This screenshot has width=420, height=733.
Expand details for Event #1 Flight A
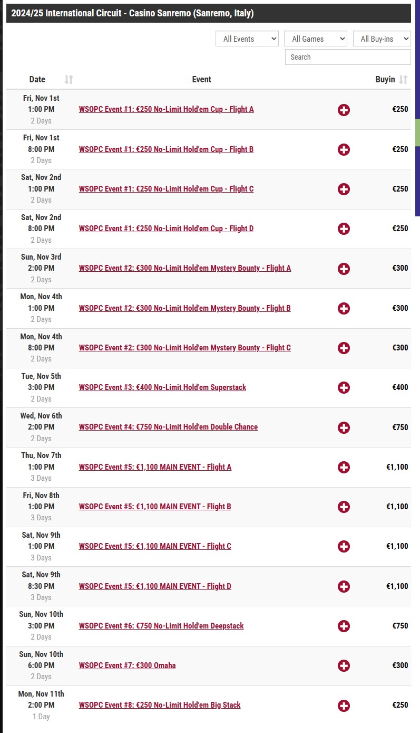tap(344, 110)
